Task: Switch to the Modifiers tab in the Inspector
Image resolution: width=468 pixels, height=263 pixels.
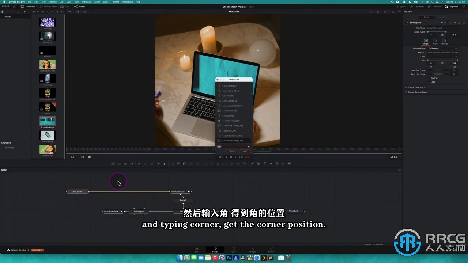Action: pos(443,17)
